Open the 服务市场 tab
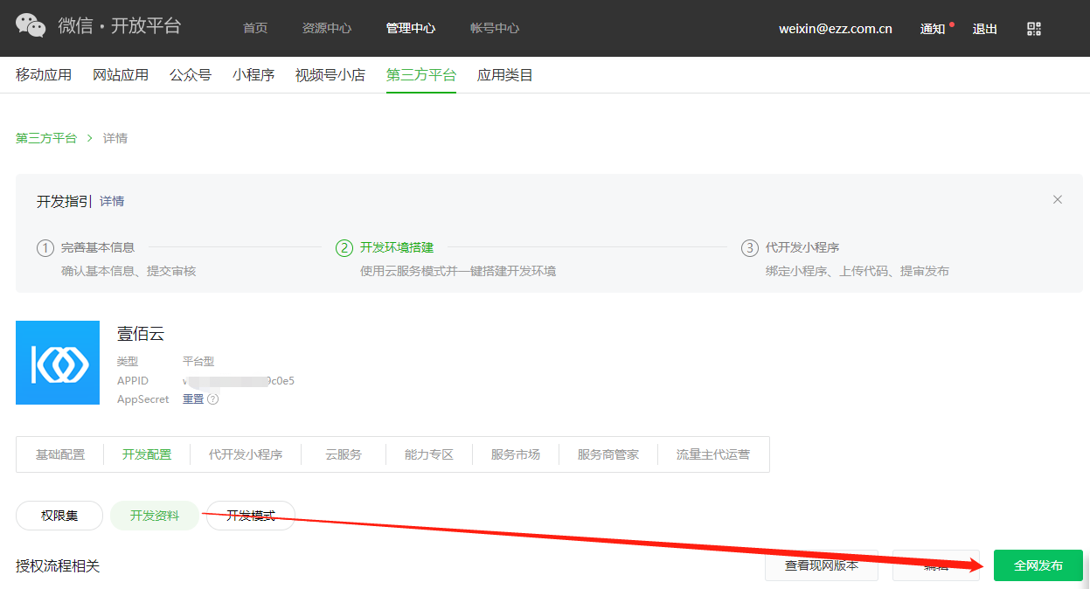 (516, 454)
